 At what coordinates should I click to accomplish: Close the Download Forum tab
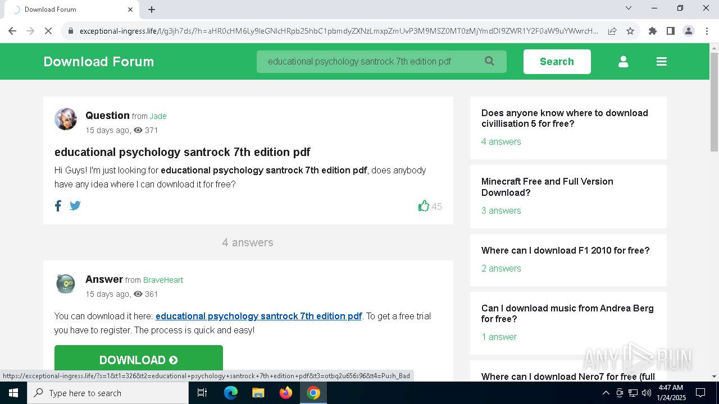pyautogui.click(x=130, y=10)
